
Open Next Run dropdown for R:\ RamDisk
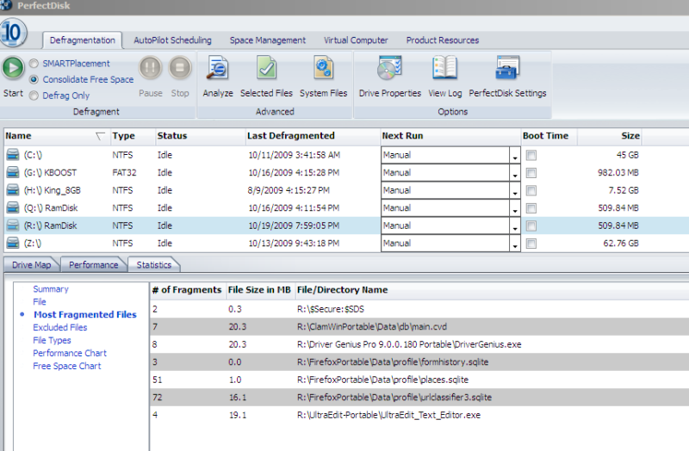[x=515, y=225]
